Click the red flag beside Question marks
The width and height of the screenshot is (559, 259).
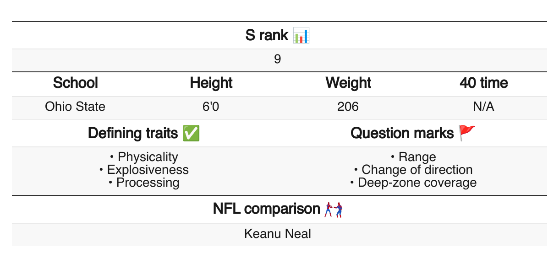click(467, 133)
